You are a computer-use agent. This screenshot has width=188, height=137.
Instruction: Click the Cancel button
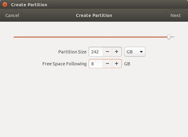(x=12, y=15)
